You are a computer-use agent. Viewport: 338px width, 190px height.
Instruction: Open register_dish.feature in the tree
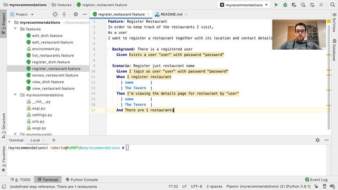click(x=51, y=62)
